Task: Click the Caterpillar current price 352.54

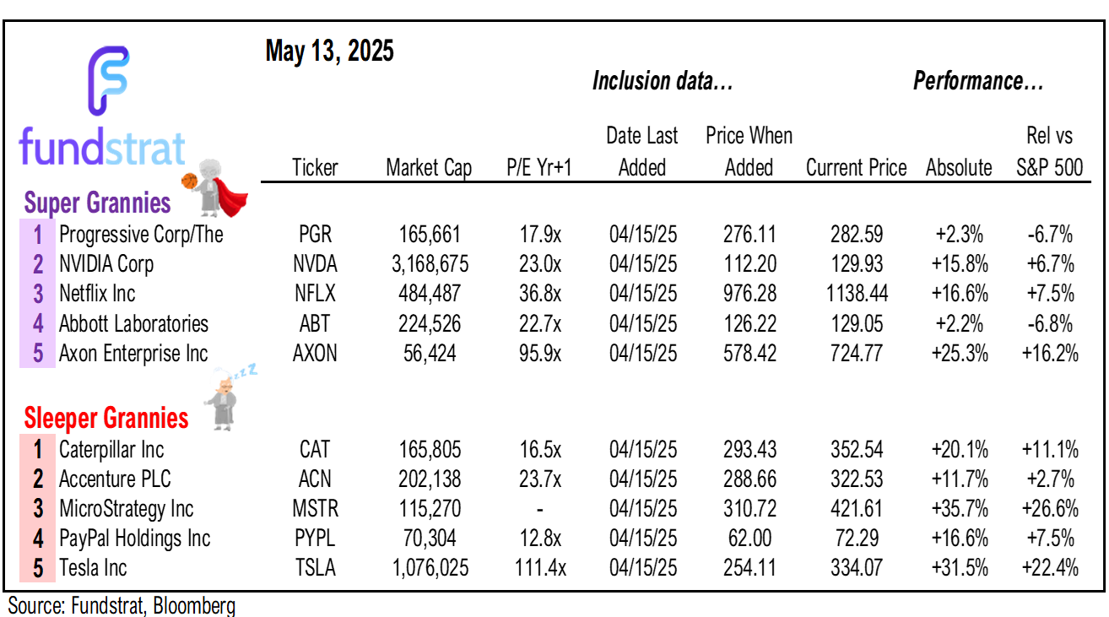Action: [856, 450]
